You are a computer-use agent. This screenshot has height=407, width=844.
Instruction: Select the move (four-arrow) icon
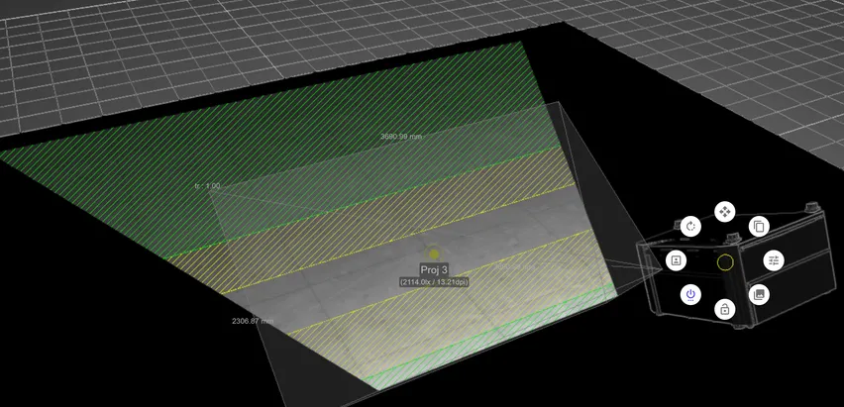tap(724, 212)
